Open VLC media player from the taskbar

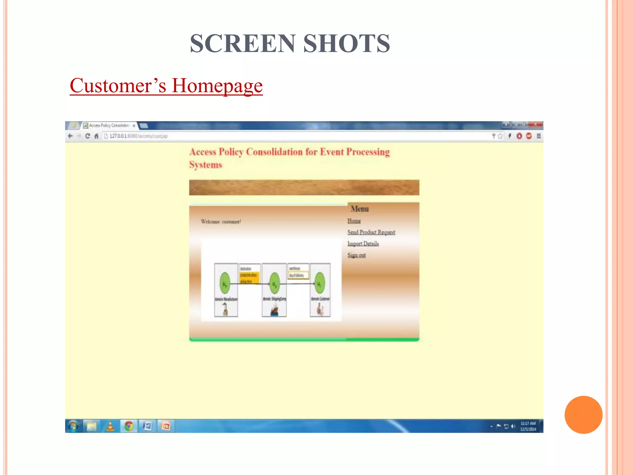[x=110, y=426]
